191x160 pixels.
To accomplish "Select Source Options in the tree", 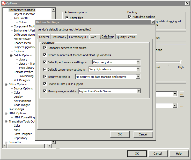I will coord(23,88).
